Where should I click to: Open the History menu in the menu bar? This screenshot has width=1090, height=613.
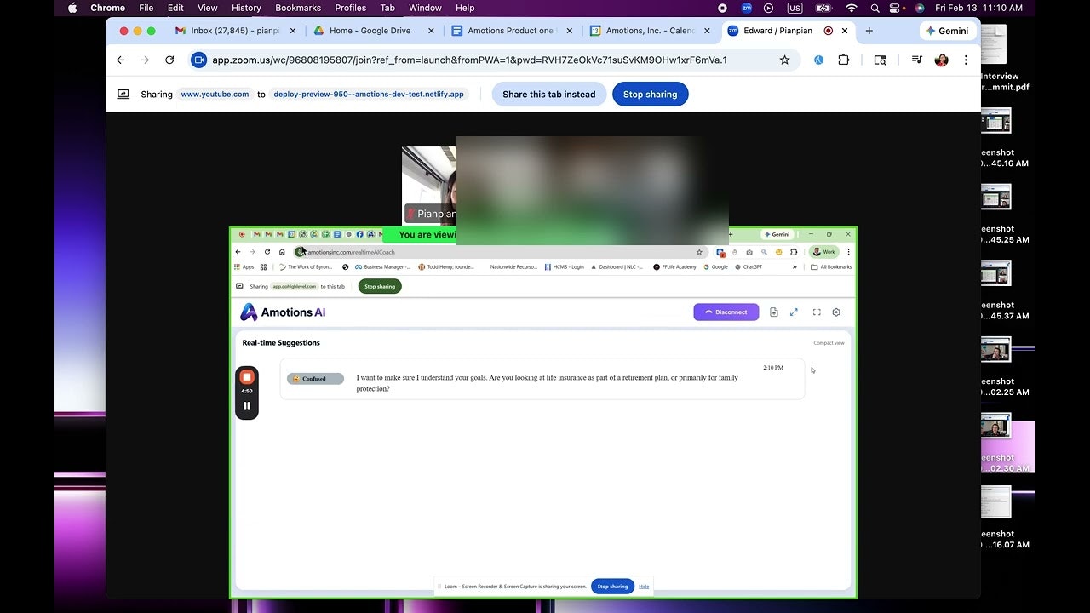(245, 8)
